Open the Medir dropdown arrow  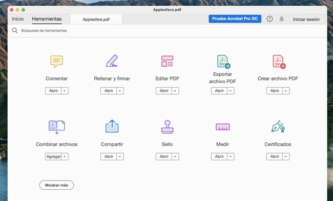coord(231,157)
